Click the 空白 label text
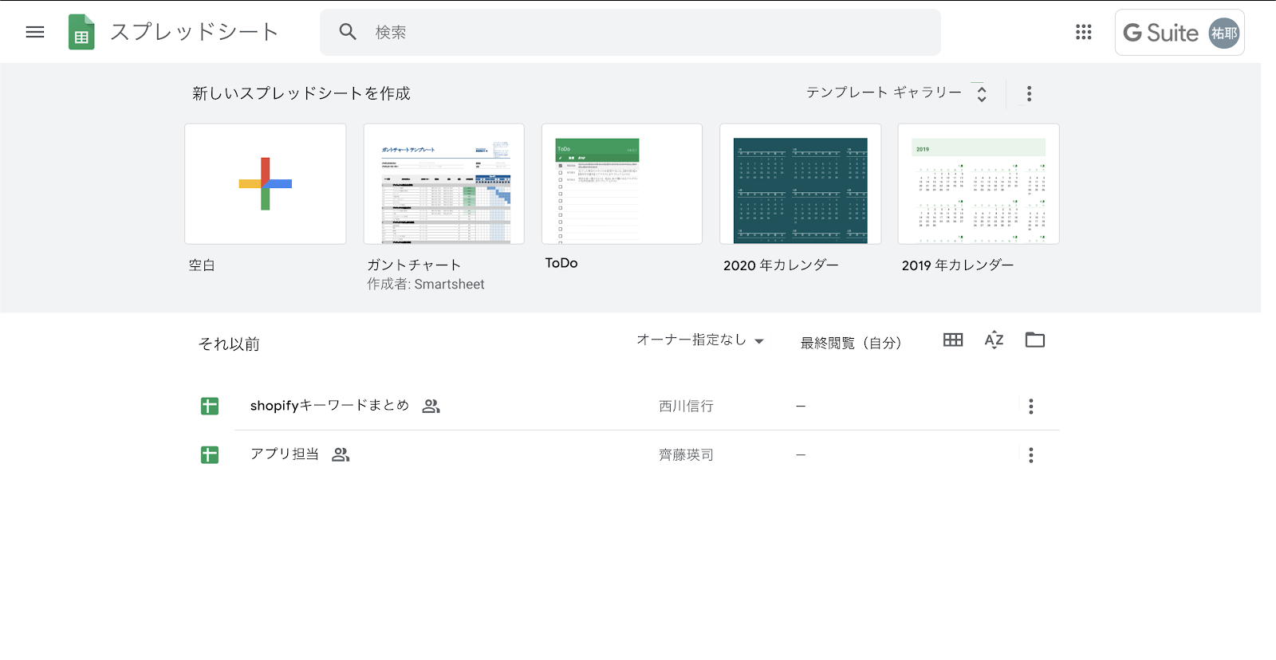The image size is (1276, 660). [202, 265]
